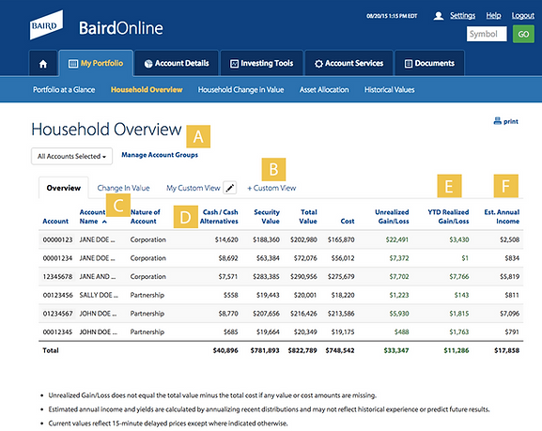The height and width of the screenshot is (431, 542).
Task: Sort by Cash / Cash Alternatives header
Action: point(219,217)
